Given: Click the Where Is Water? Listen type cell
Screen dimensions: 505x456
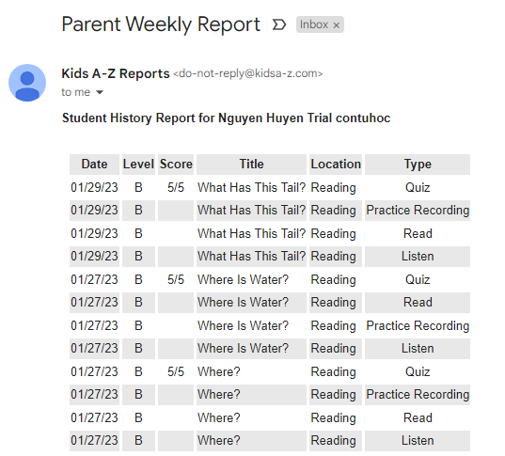Looking at the screenshot, I should pos(418,349).
